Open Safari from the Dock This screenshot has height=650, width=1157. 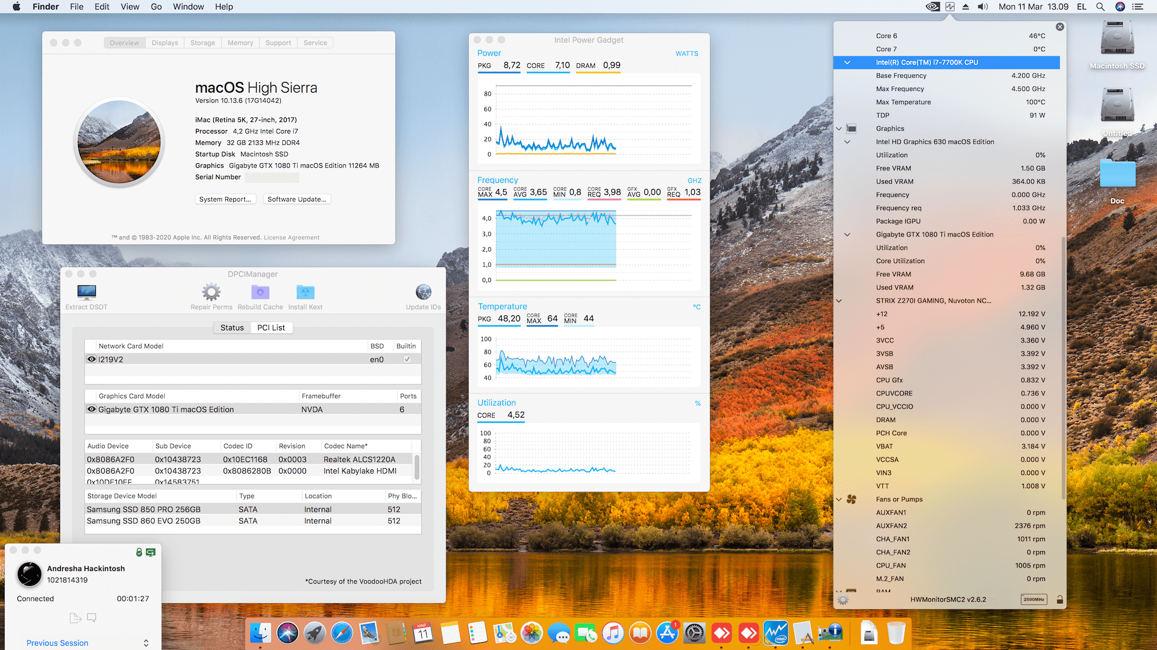point(342,633)
